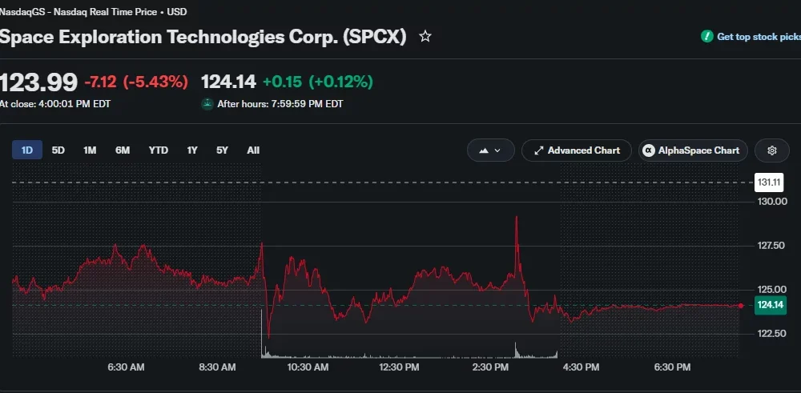The height and width of the screenshot is (393, 801).
Task: Click the green exclamation badge icon
Action: [707, 36]
